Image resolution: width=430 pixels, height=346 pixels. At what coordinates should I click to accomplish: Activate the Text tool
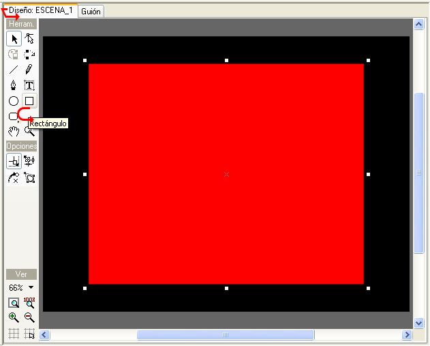[x=29, y=85]
